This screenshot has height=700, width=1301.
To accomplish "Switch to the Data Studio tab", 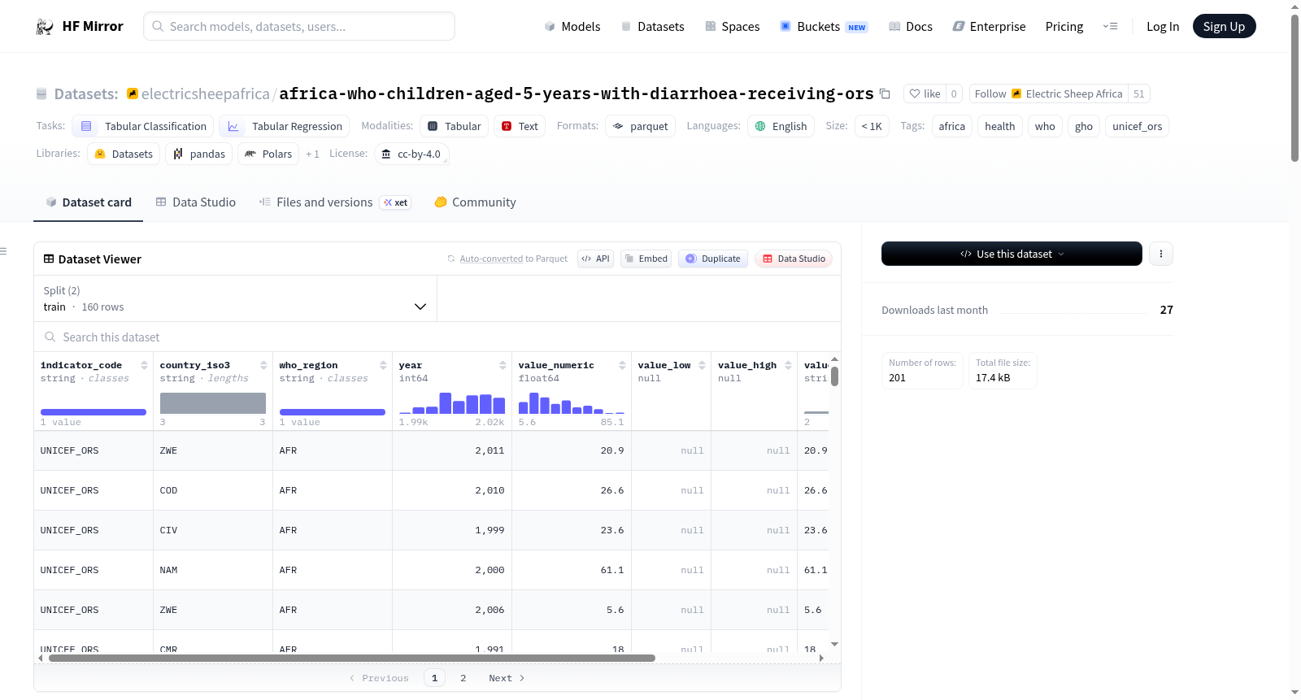I will [196, 202].
